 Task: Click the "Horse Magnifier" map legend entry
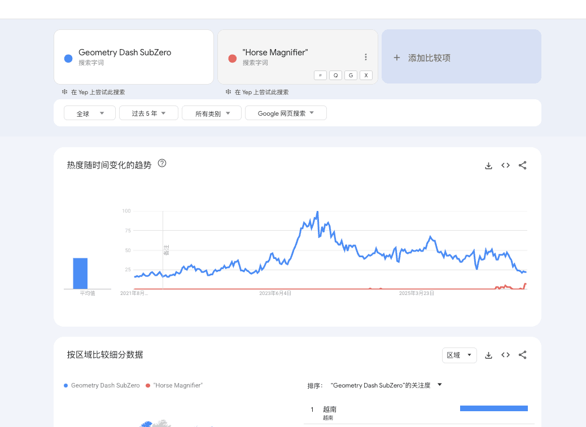click(x=174, y=385)
